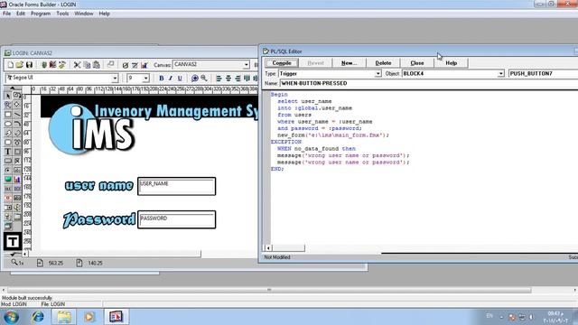The width and height of the screenshot is (578, 325).
Task: Open the Windows Start button
Action: tap(11, 317)
